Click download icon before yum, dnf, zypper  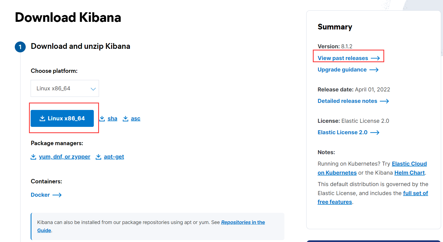[x=33, y=157]
